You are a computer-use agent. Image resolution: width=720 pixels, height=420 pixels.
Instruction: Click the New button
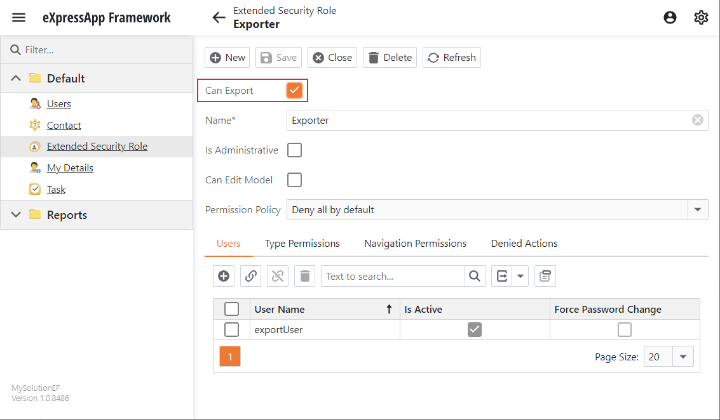click(228, 57)
